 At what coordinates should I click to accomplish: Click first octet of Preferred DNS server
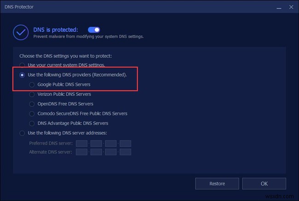[x=81, y=143]
